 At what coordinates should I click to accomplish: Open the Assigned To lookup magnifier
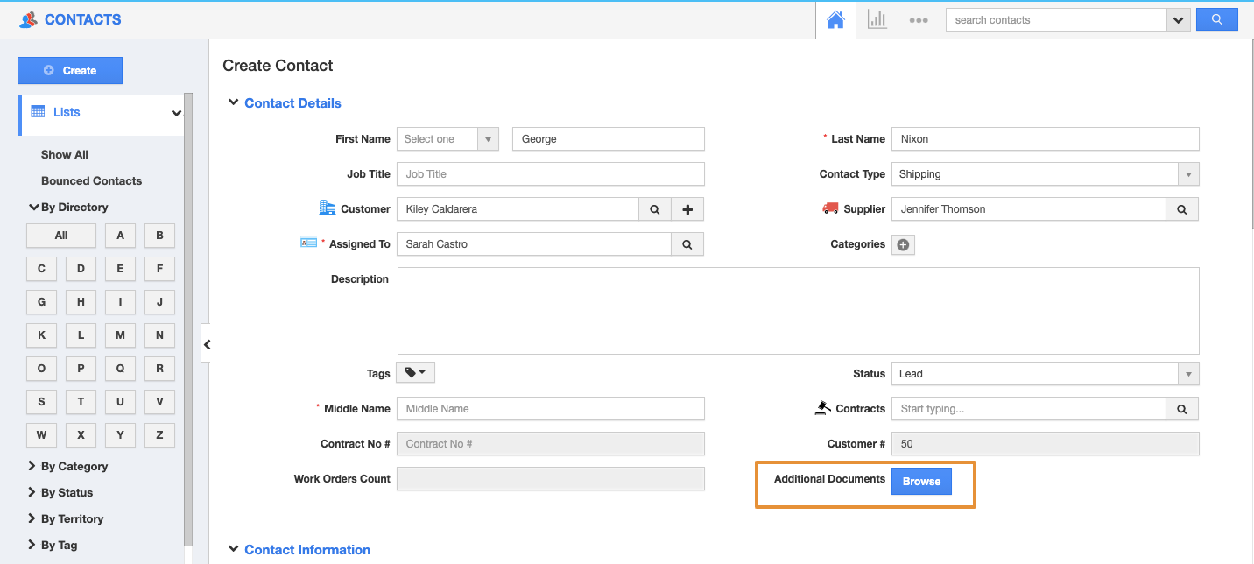pyautogui.click(x=687, y=243)
